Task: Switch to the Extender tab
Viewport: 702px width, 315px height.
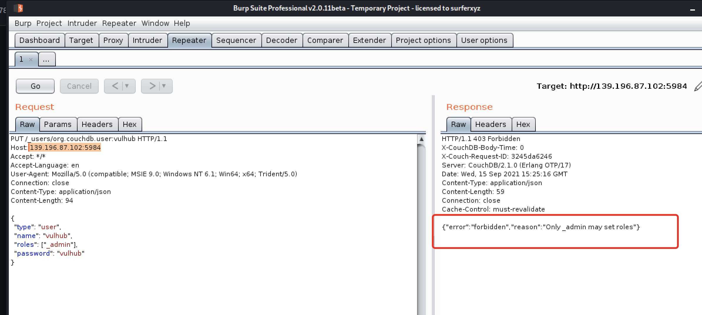Action: (x=370, y=40)
